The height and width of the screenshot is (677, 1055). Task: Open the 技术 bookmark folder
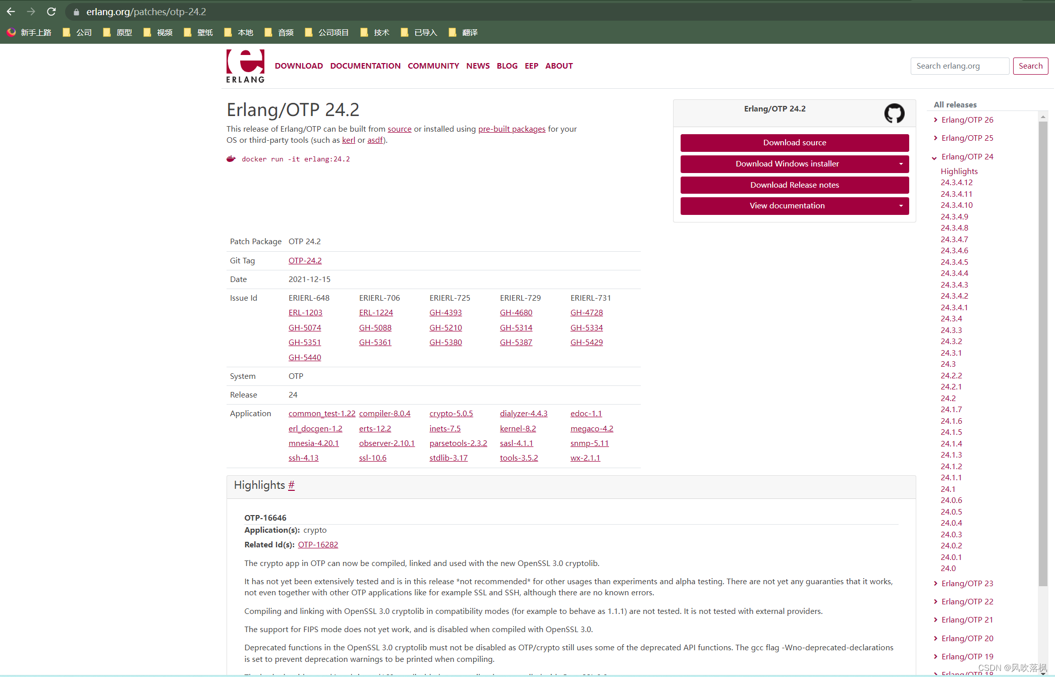pos(375,32)
